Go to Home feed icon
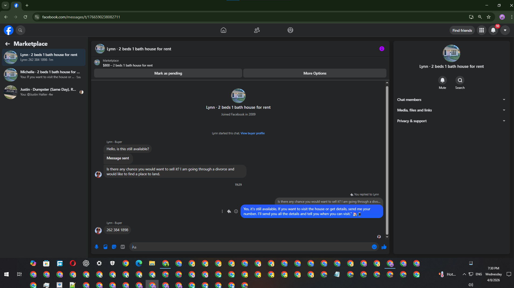The image size is (514, 288). (223, 30)
